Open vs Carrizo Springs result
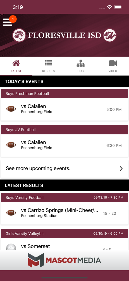The height and width of the screenshot is (281, 129). (64, 214)
